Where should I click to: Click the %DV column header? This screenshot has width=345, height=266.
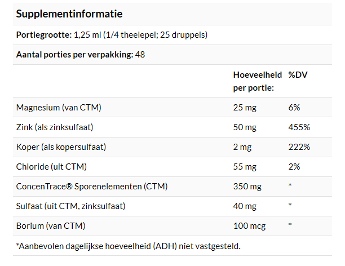coord(298,75)
